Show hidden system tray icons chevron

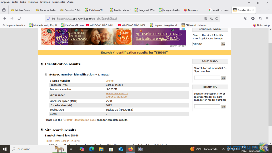tap(224, 149)
